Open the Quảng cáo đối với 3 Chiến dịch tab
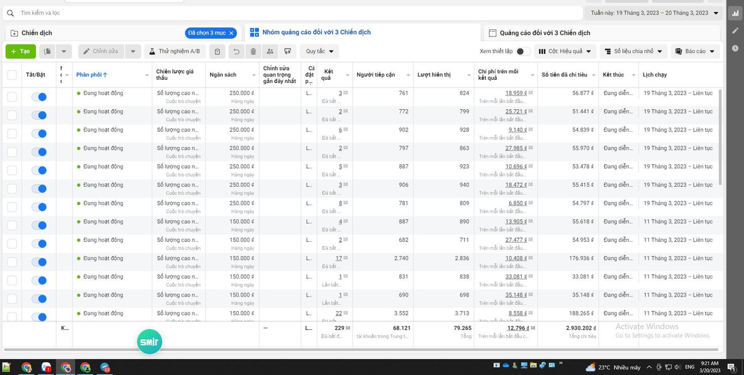The width and height of the screenshot is (744, 375). point(544,33)
